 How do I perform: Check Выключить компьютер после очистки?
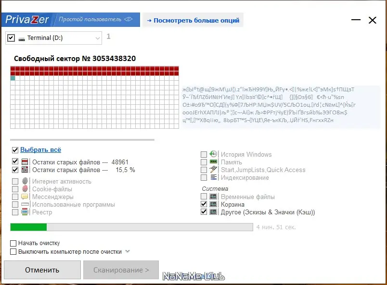point(13,252)
